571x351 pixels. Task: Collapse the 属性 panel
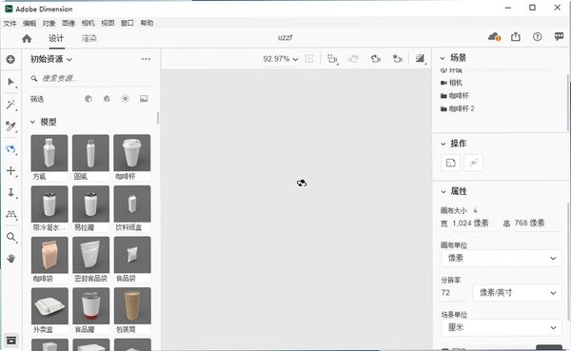[x=443, y=191]
